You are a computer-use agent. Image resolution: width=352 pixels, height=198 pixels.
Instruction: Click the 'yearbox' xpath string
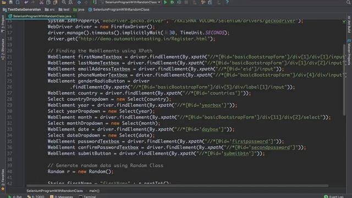point(211,105)
